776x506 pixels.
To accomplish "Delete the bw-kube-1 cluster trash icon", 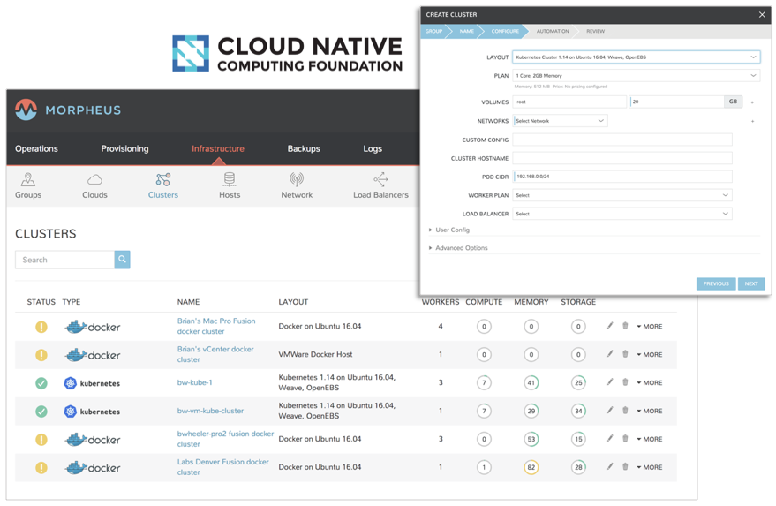I will (625, 381).
